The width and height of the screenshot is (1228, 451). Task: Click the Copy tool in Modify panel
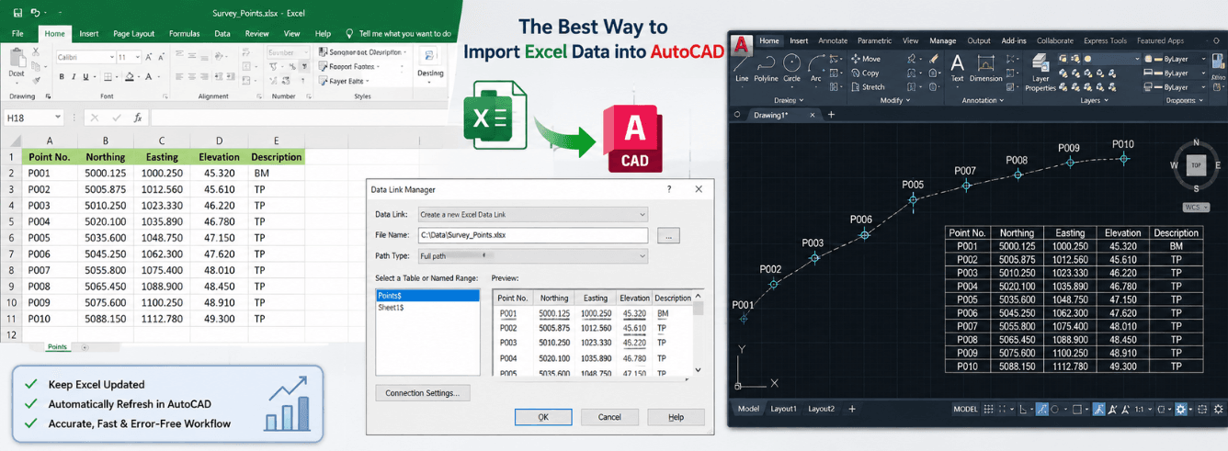pos(866,73)
